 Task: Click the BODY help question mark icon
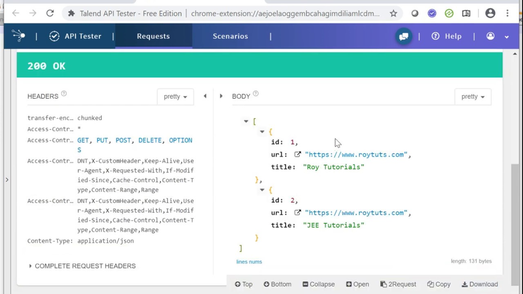(x=256, y=94)
